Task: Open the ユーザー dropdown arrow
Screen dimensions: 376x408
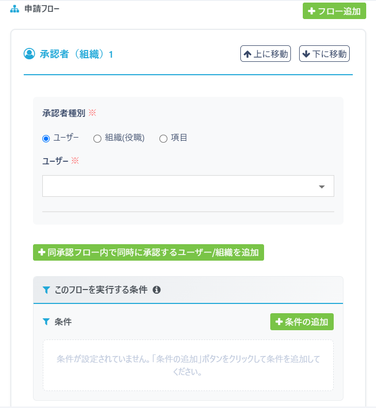Action: pos(322,186)
